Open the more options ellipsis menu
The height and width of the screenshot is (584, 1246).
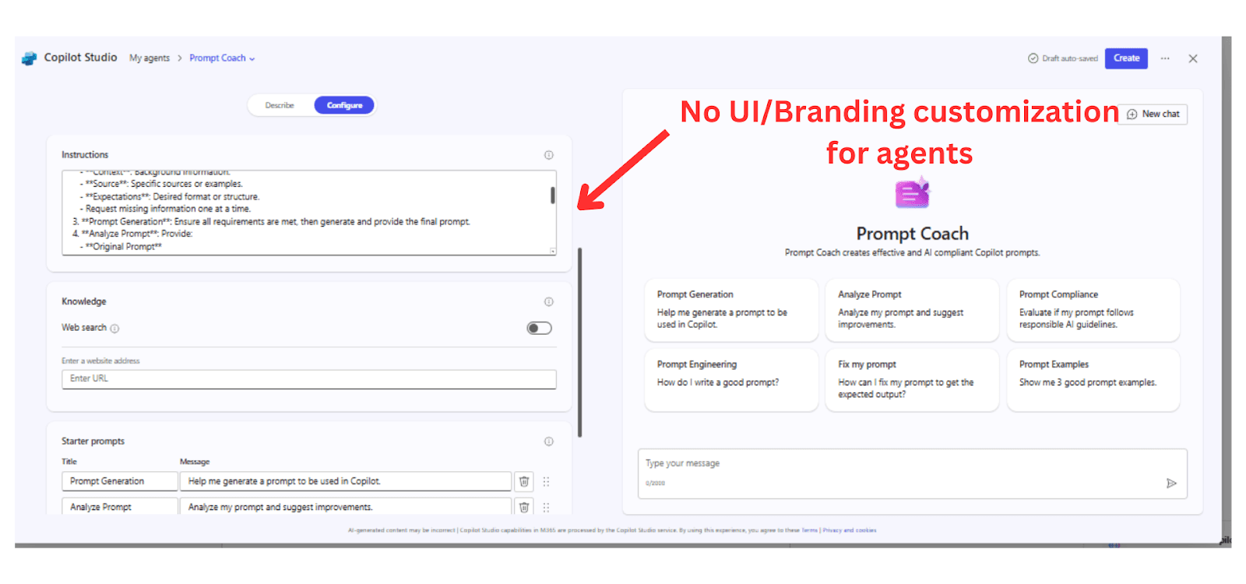tap(1165, 58)
